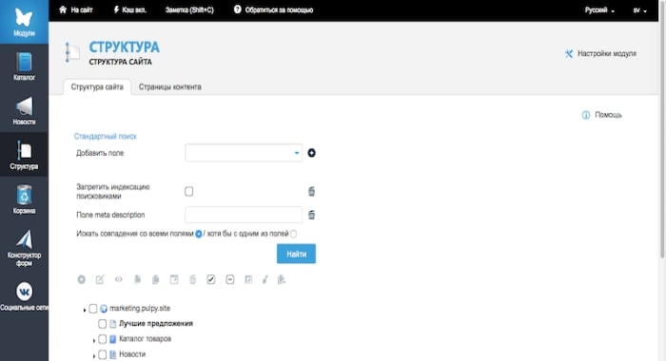
Task: Click the Найти button
Action: (296, 254)
